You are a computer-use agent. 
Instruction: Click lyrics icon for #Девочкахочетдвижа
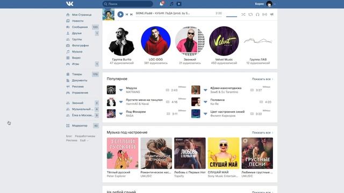tap(252, 90)
